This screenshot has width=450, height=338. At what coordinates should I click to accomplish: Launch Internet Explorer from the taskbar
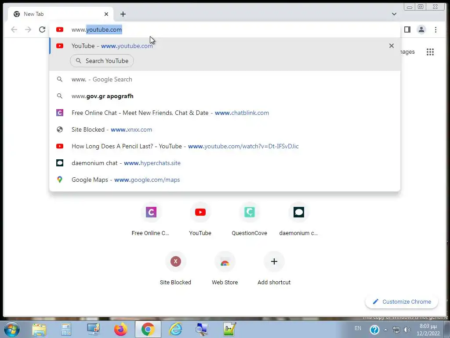(x=175, y=330)
